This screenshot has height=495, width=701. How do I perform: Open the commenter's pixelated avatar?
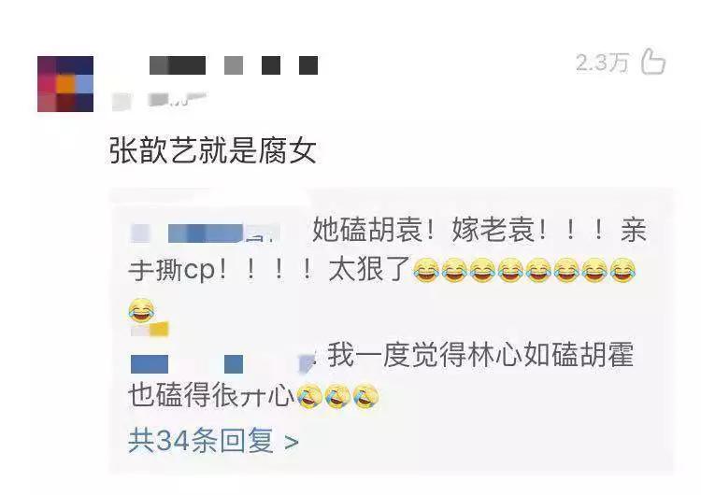(x=65, y=84)
